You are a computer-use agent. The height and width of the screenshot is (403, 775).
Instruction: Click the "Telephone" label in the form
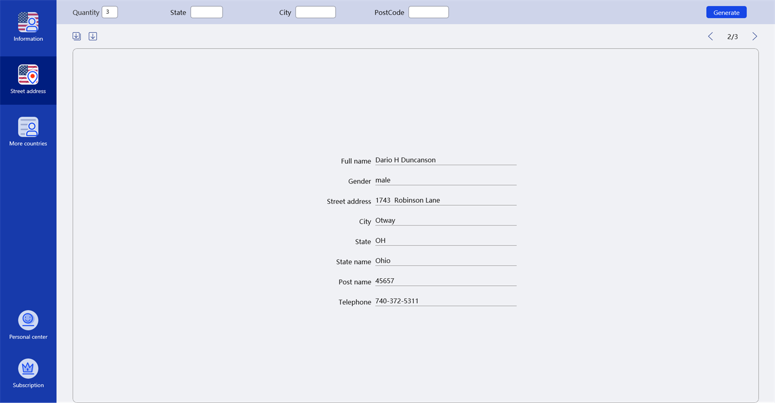point(355,302)
